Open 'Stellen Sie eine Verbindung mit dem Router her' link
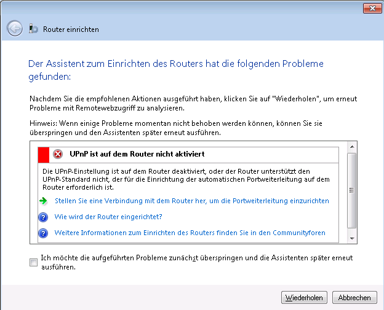Image resolution: width=384 pixels, height=310 pixels. 191,201
